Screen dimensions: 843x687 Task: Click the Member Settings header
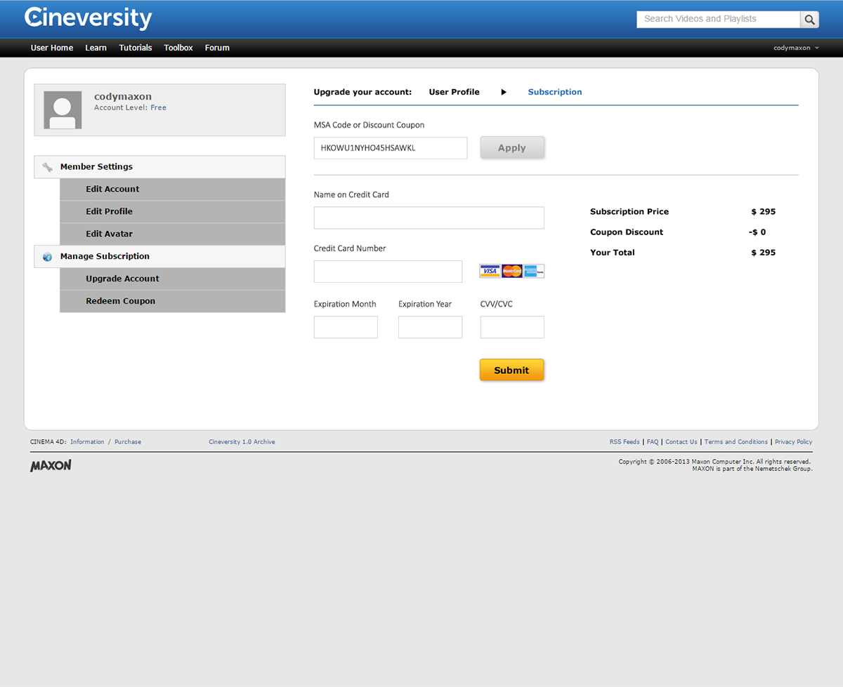tap(160, 167)
